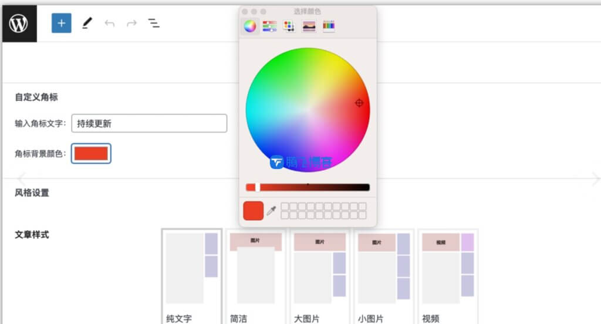Choose the 小图片 article style
Viewport: 601px width, 324px height.
coord(384,276)
